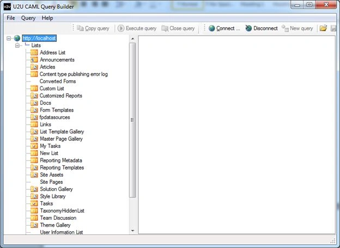Image resolution: width=340 pixels, height=248 pixels.
Task: Click the List Template Gallery icon
Action: point(34,132)
